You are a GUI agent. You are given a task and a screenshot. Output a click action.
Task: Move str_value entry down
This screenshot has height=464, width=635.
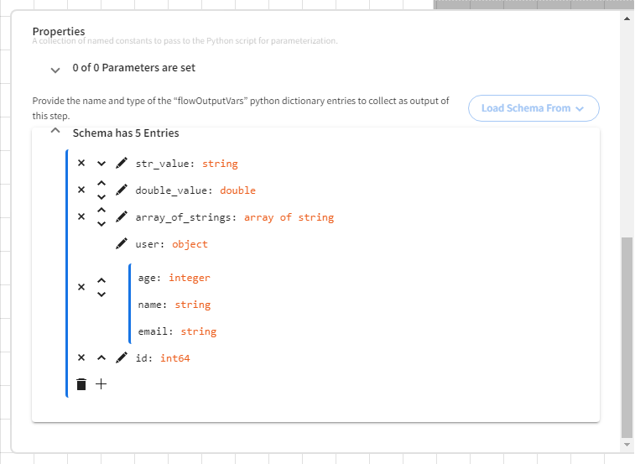(x=101, y=164)
